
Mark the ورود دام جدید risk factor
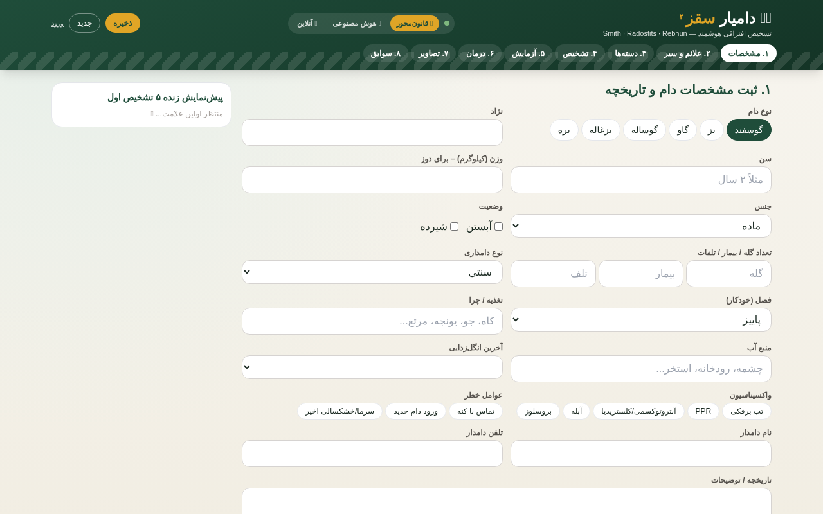(x=415, y=411)
